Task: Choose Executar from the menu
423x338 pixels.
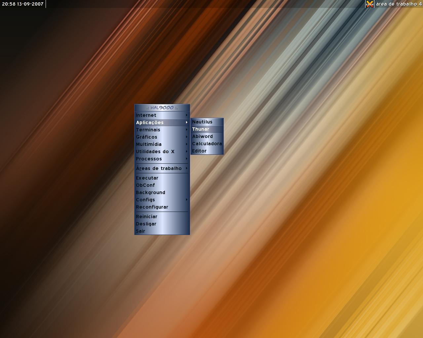Action: pos(162,178)
